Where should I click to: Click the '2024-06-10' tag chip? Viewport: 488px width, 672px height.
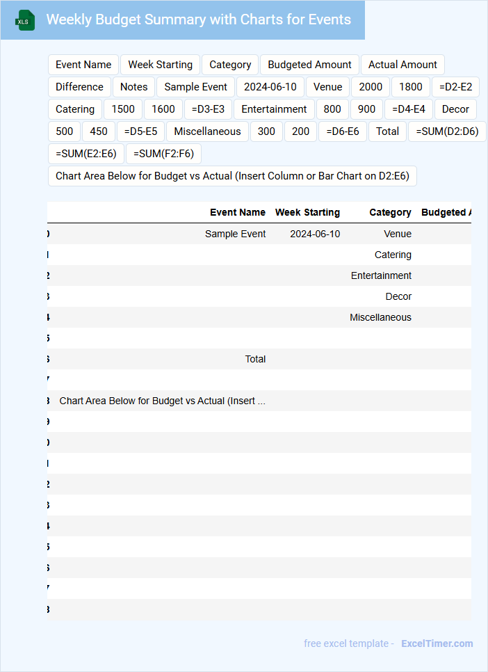[x=270, y=87]
